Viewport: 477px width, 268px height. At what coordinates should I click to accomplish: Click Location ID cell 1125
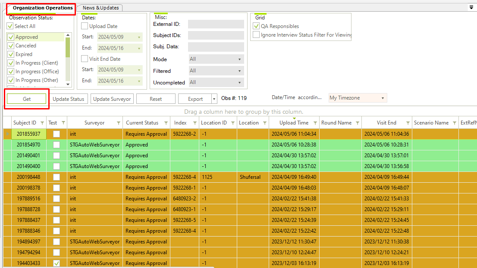coord(218,177)
